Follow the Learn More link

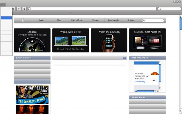pyautogui.click(x=139, y=82)
